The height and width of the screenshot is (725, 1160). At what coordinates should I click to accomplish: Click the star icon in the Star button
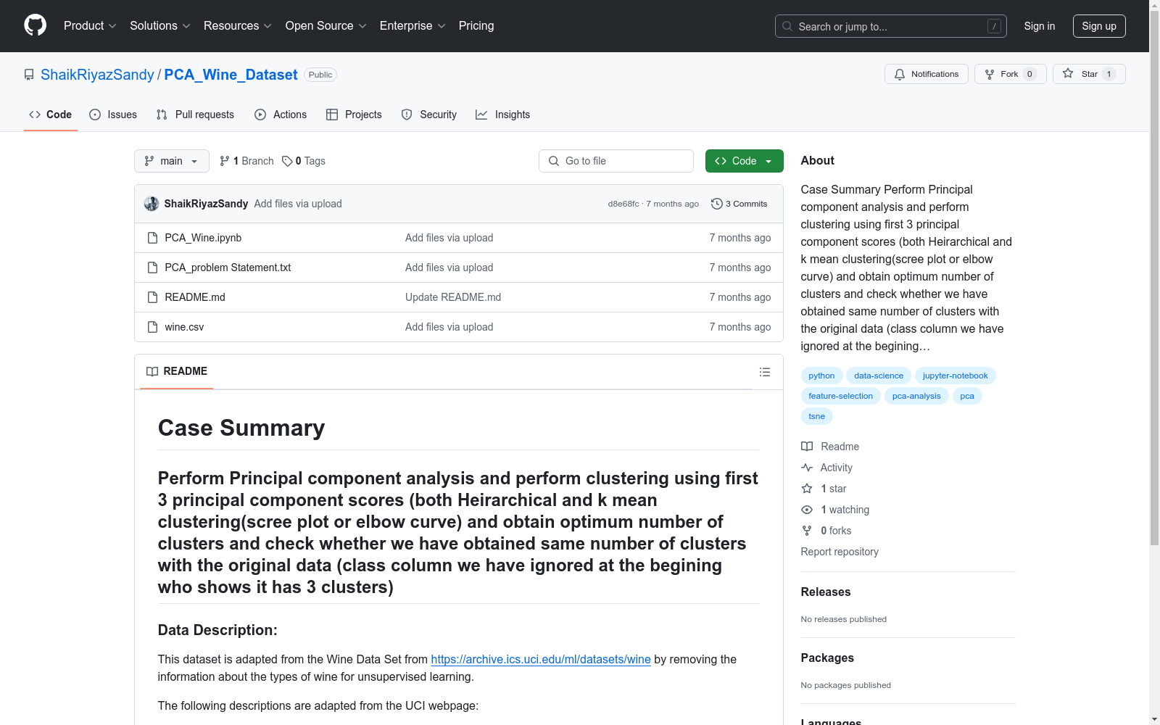(x=1068, y=73)
